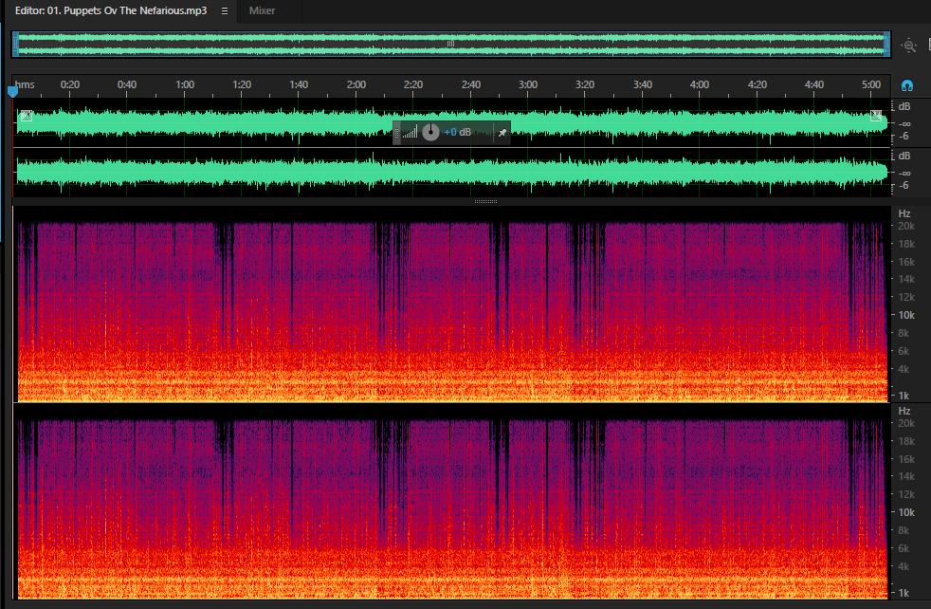This screenshot has width=931, height=609.
Task: Click the HUD volume bars icon
Action: point(410,132)
